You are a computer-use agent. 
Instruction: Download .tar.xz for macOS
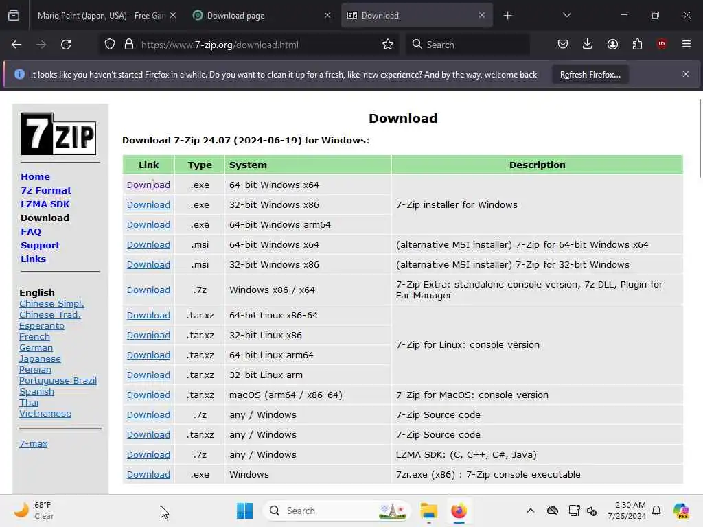(148, 395)
